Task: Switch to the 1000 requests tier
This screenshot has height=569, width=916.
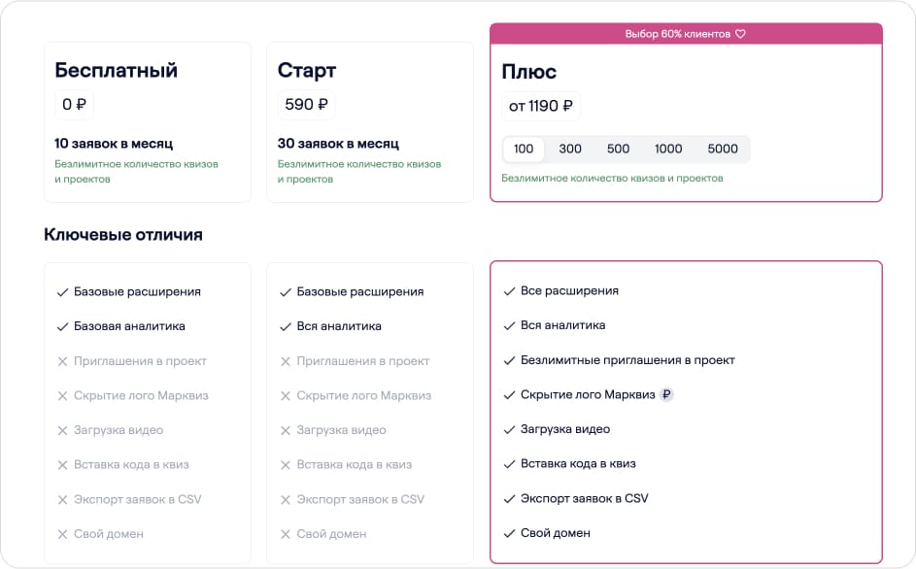Action: click(668, 150)
